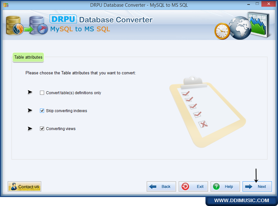Image resolution: width=278 pixels, height=206 pixels.
Task: Click the globe icon in the header
Action: click(240, 28)
